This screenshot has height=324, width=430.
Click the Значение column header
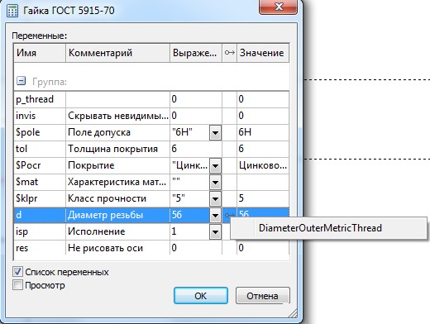(x=263, y=53)
